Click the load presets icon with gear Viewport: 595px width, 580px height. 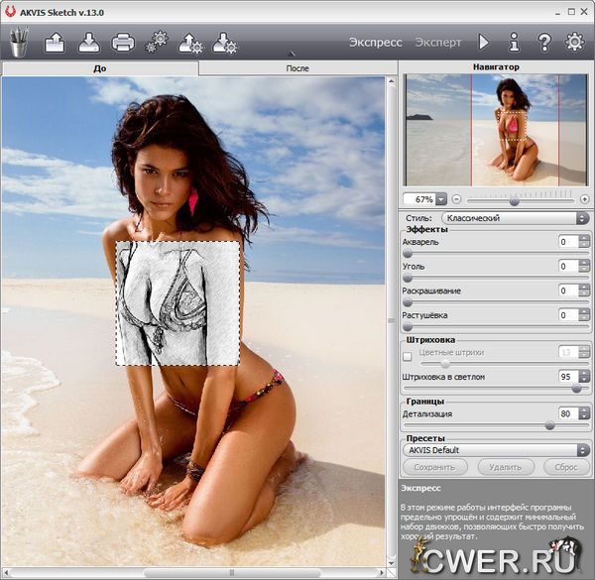click(x=190, y=43)
